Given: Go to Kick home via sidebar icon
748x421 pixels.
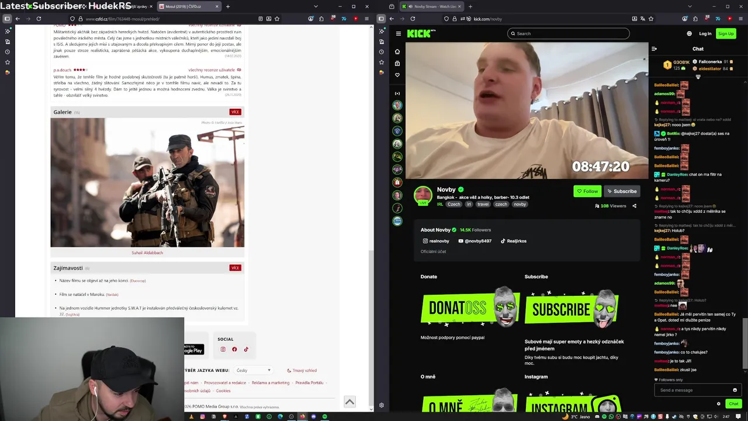Looking at the screenshot, I should pyautogui.click(x=397, y=51).
